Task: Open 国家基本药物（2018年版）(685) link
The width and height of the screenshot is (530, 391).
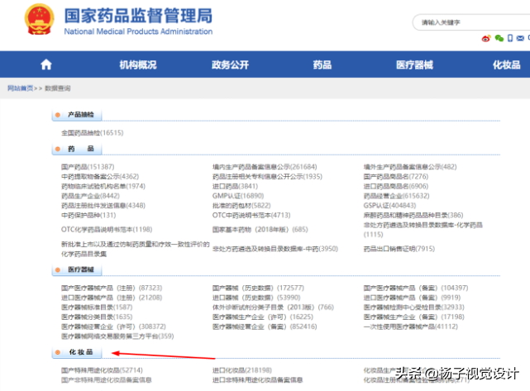Action: [x=260, y=230]
